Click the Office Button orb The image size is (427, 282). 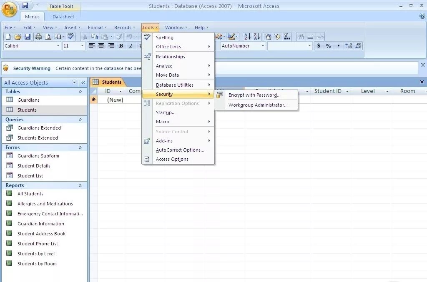click(x=9, y=10)
